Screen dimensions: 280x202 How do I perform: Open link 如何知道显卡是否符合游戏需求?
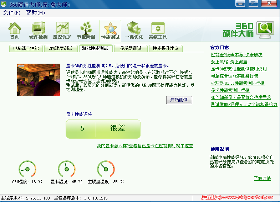point(241,97)
